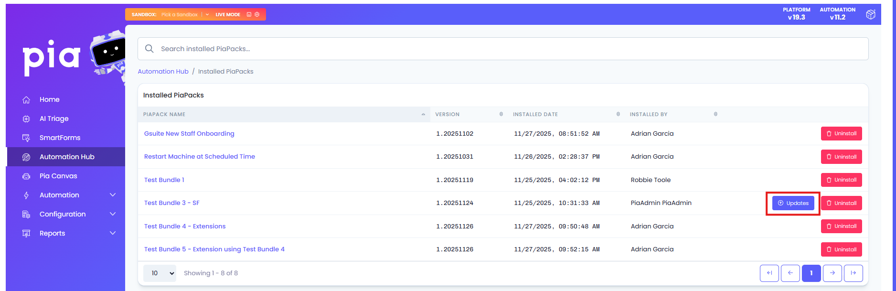Click version 1.20251102 cell
The width and height of the screenshot is (896, 291).
click(455, 134)
